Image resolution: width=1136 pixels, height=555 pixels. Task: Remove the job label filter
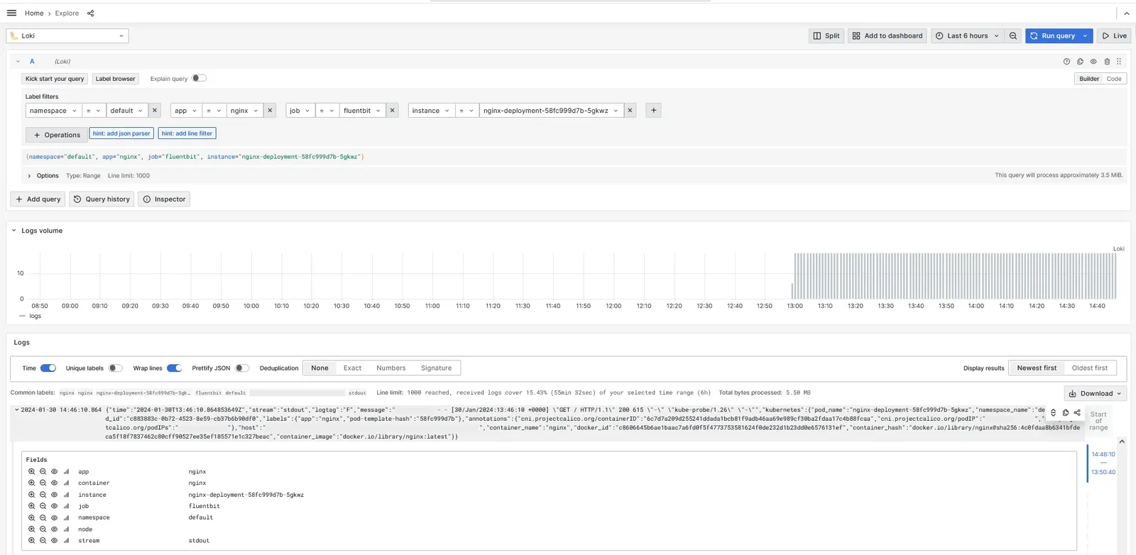click(x=393, y=111)
